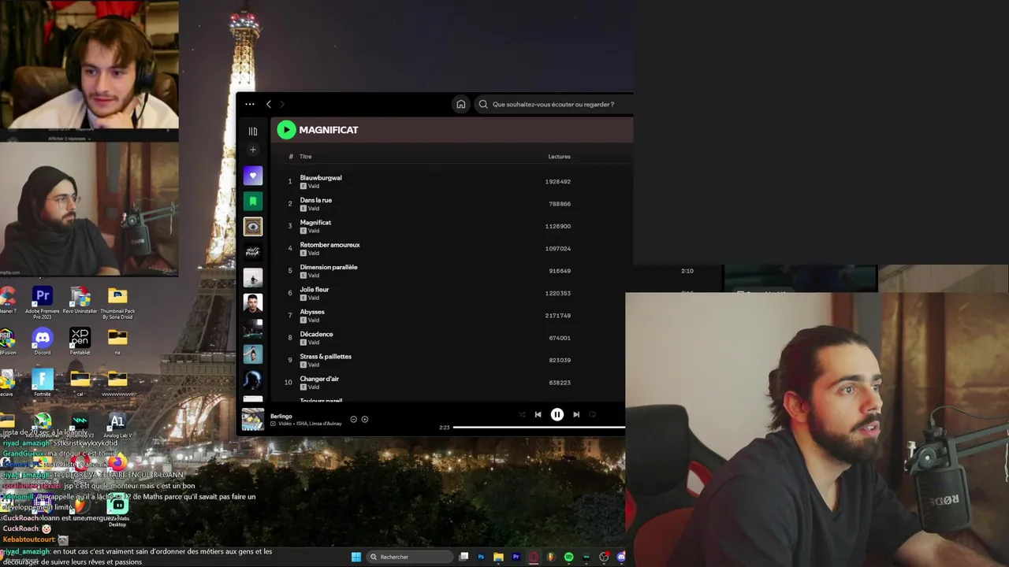Skip to the previous track

pos(538,414)
